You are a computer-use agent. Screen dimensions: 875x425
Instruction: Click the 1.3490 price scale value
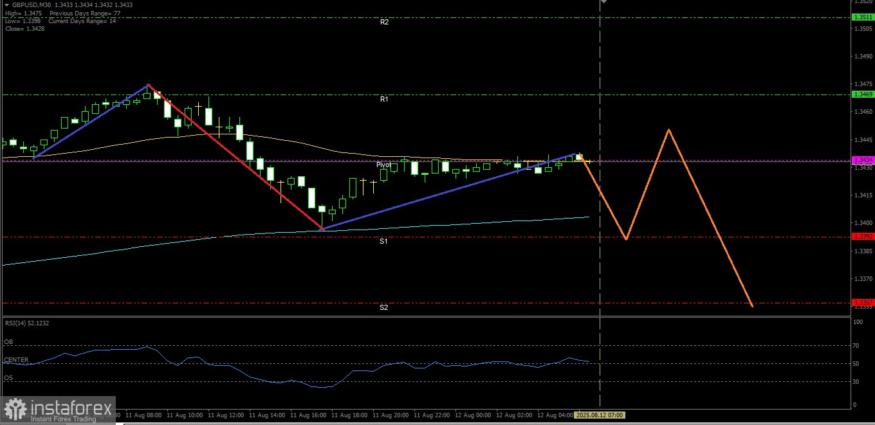(x=863, y=56)
